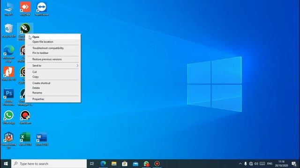The image size is (300, 168).
Task: Choose Copy from the context menu
Action: (53, 77)
